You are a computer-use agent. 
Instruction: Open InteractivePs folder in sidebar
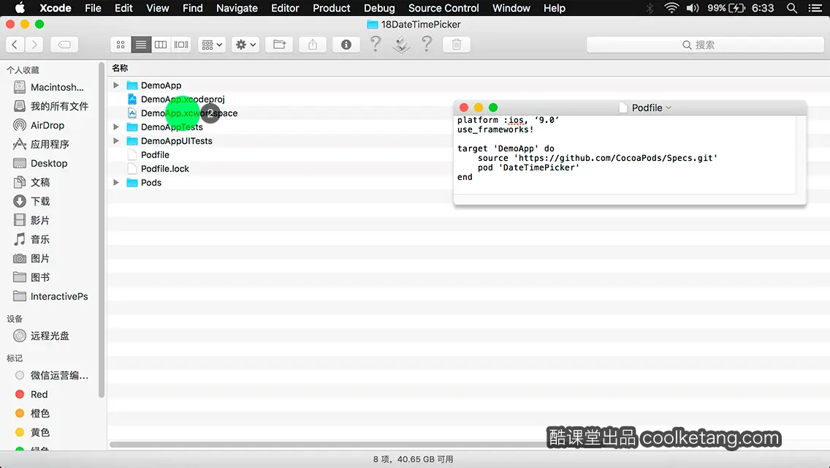[51, 296]
